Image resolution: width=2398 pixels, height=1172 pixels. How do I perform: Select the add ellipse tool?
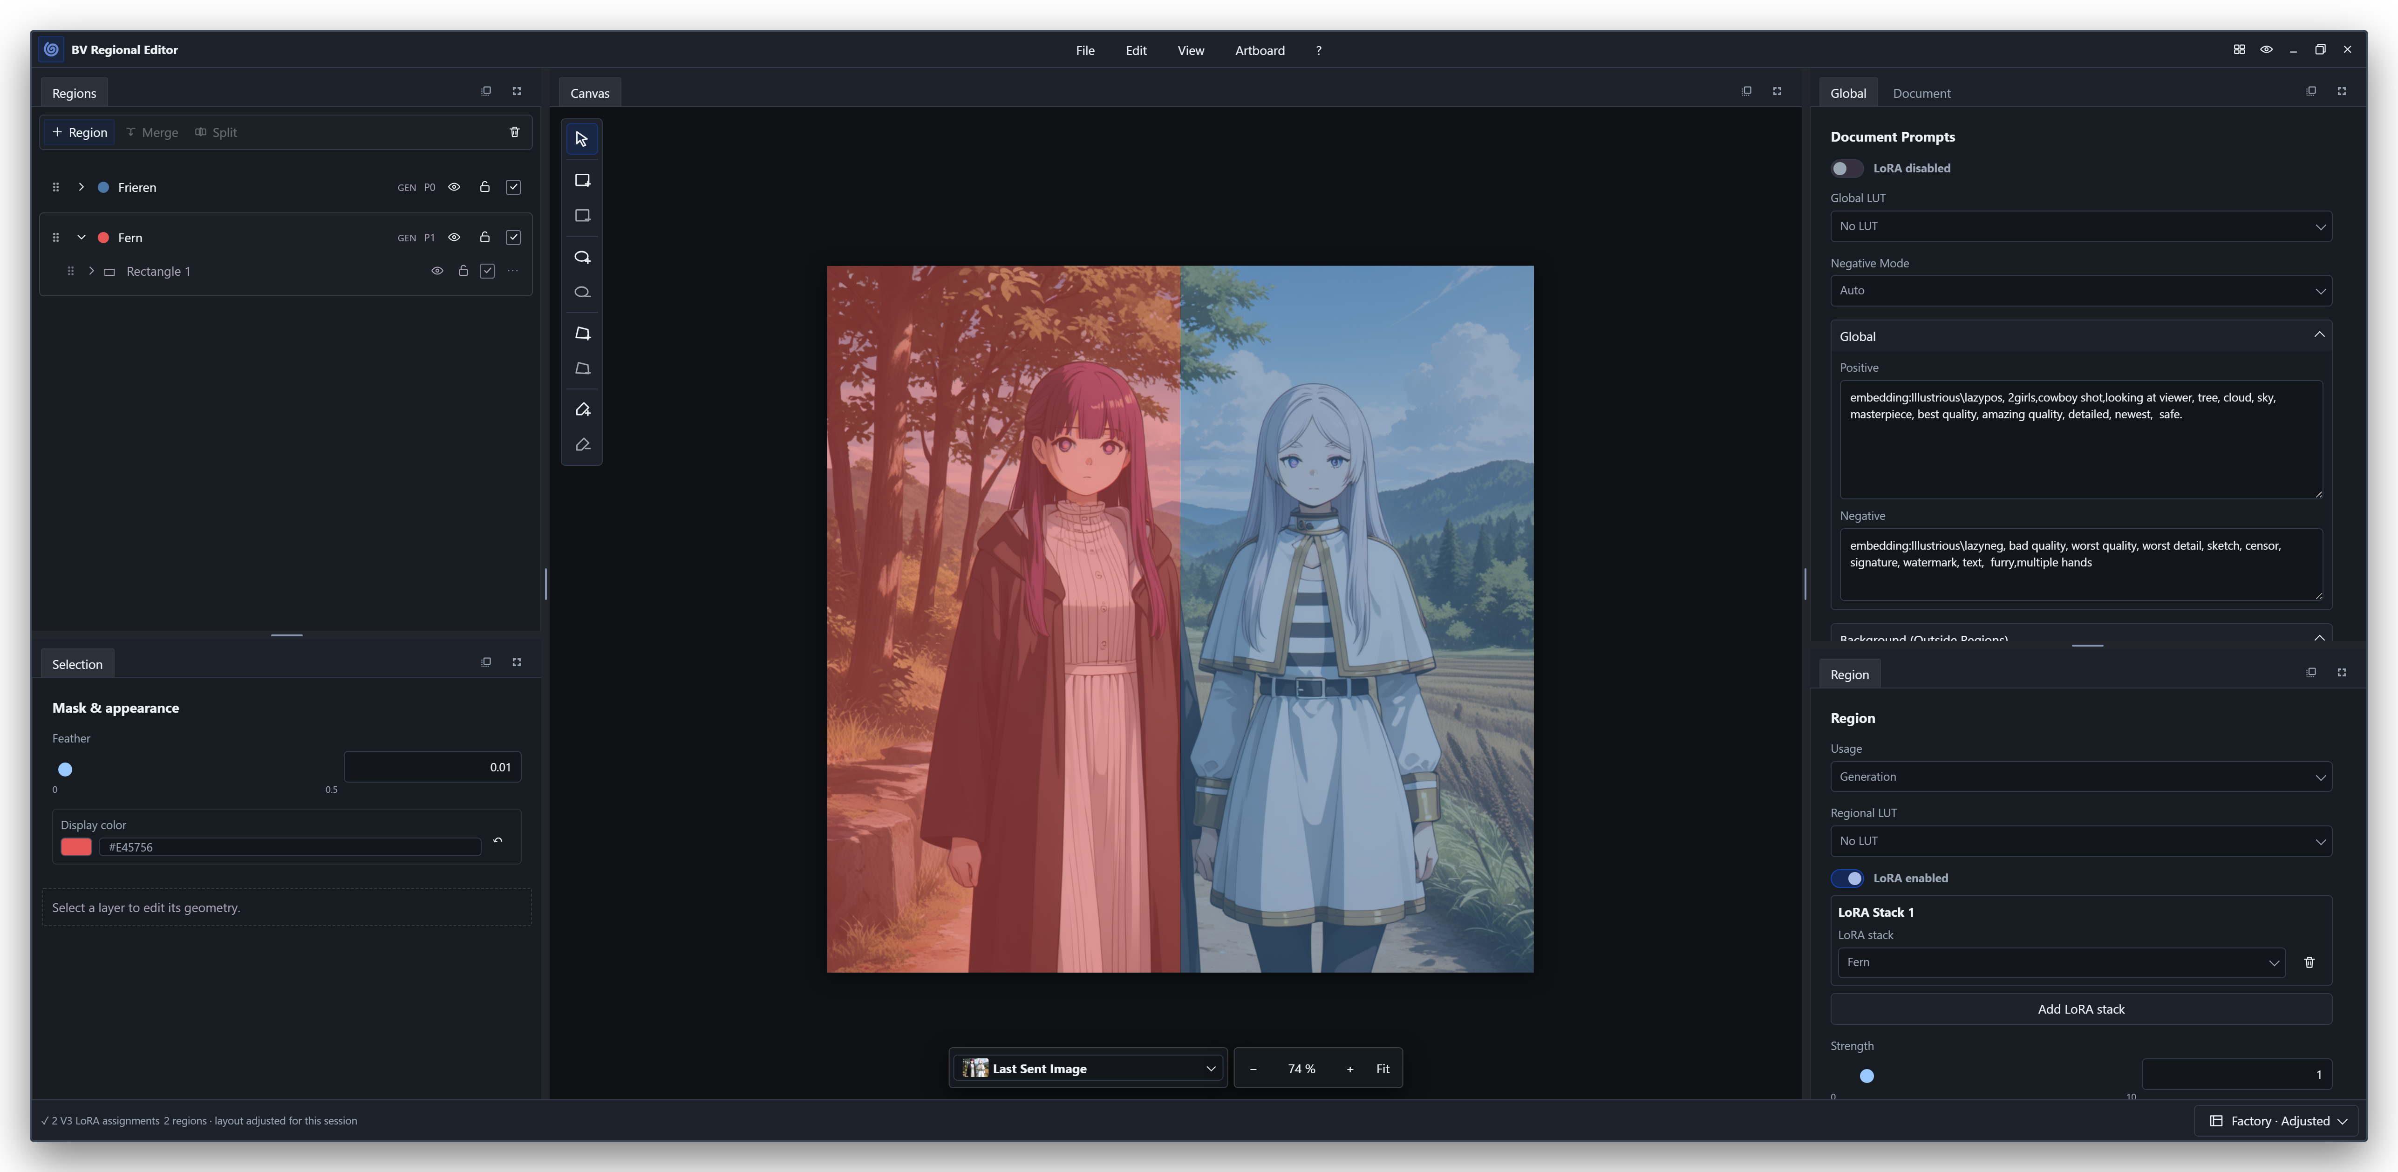click(x=582, y=257)
